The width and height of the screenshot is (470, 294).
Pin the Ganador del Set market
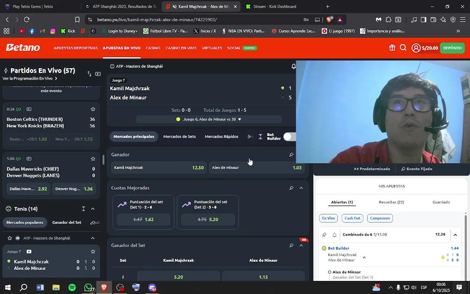(x=291, y=245)
